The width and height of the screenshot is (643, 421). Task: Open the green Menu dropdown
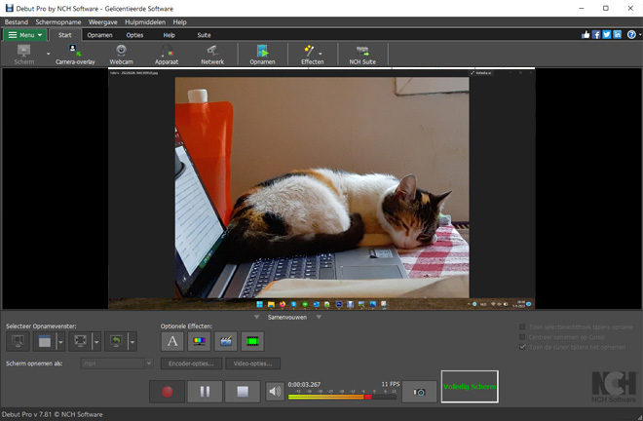(x=25, y=35)
